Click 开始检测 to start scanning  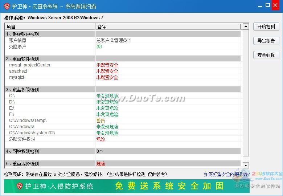[266, 26]
